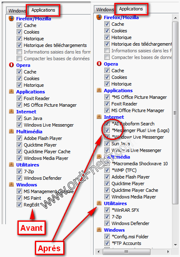Click Quicktime Player Cache in Après list
The height and width of the screenshot is (257, 180).
click(x=135, y=190)
